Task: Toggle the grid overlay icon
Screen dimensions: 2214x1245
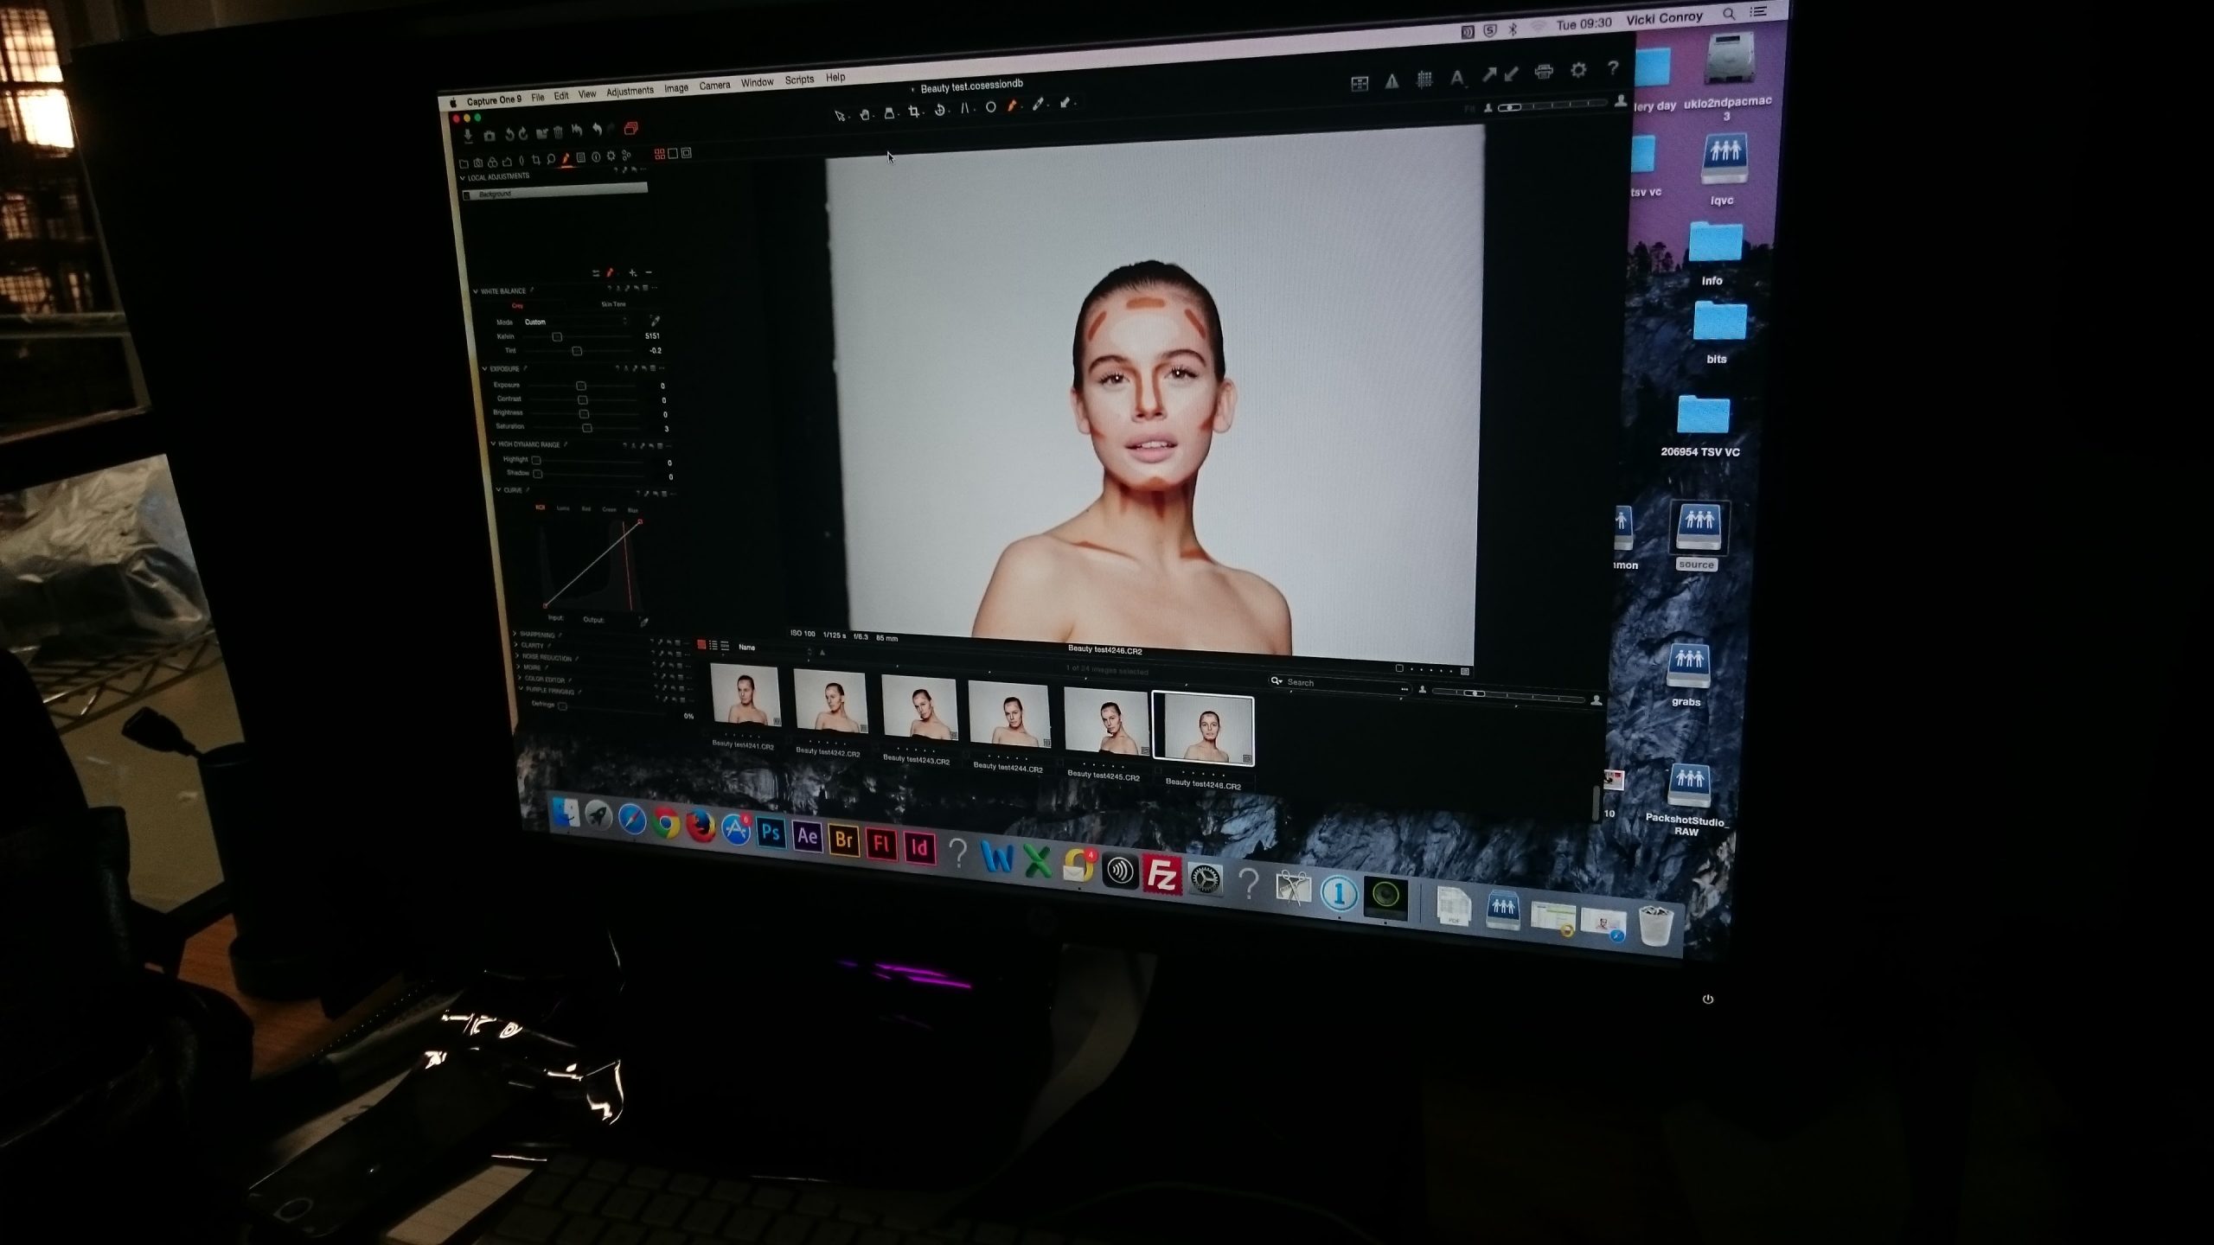Action: point(1424,80)
